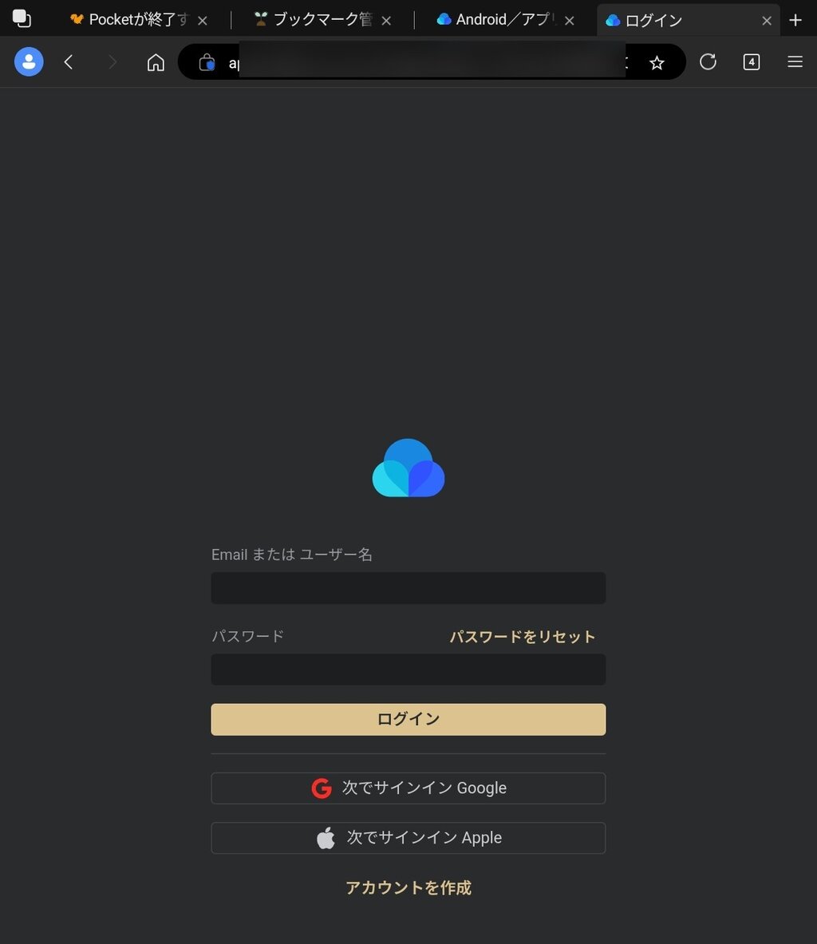
Task: Open the パスワードをリセット link
Action: 523,636
